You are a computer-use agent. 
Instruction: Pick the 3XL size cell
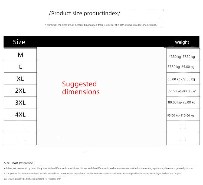(x=20, y=103)
